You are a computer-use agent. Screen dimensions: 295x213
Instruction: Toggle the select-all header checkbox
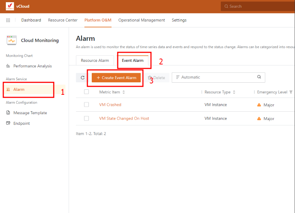[x=87, y=92]
